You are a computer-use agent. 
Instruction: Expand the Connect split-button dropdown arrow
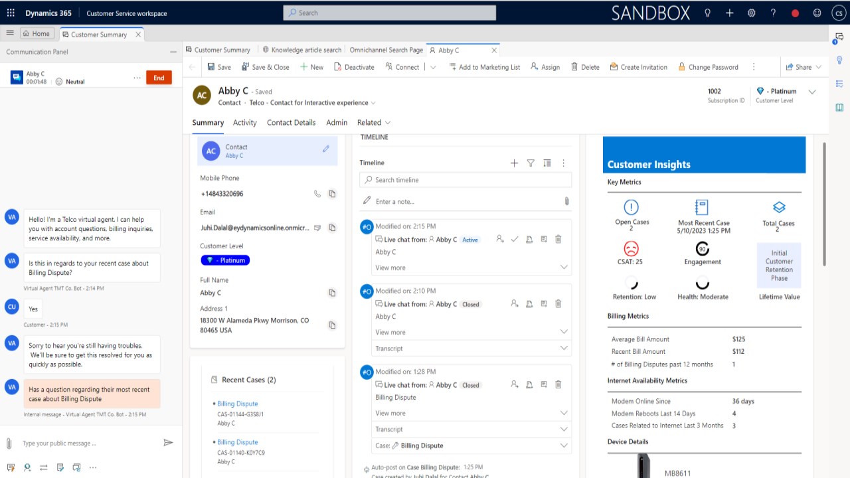(433, 67)
